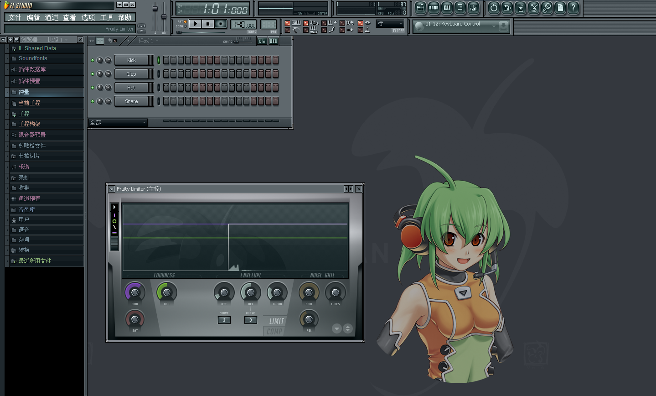Toggle the typing keyboard to piano option

288,23
